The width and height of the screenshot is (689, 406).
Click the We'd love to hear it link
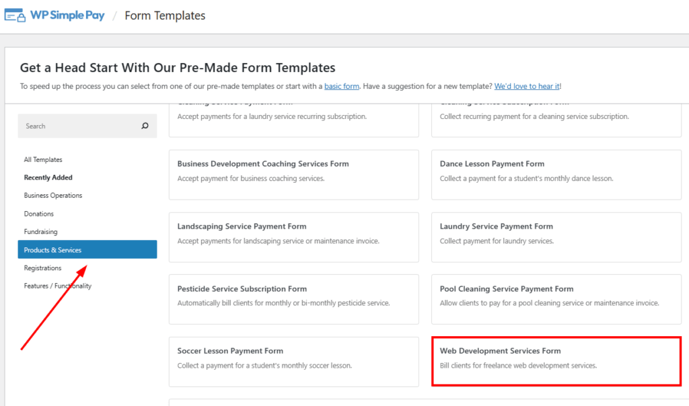point(527,86)
